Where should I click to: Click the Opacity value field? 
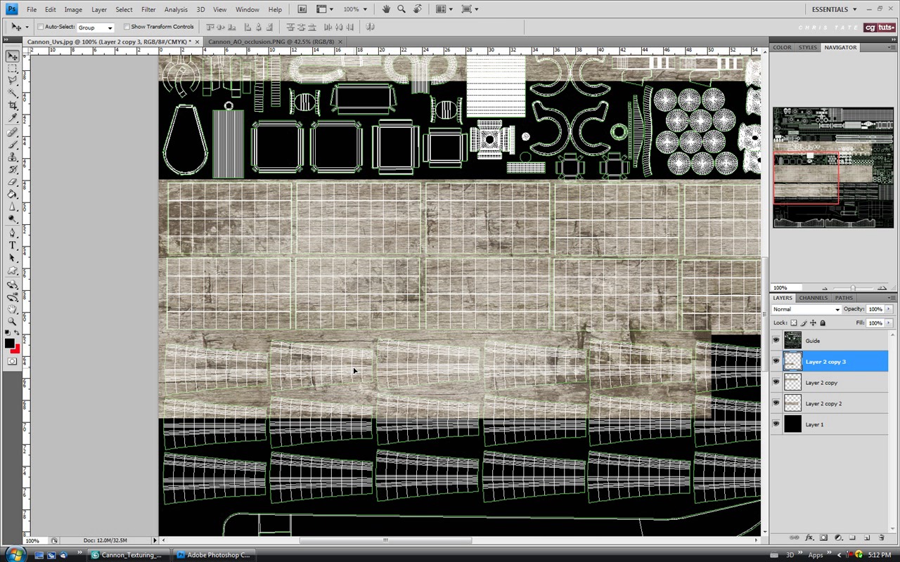click(875, 309)
